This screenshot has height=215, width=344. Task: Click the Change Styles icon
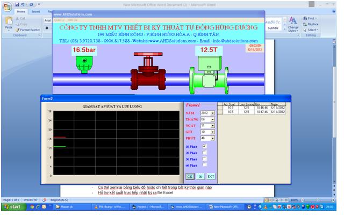(293, 24)
